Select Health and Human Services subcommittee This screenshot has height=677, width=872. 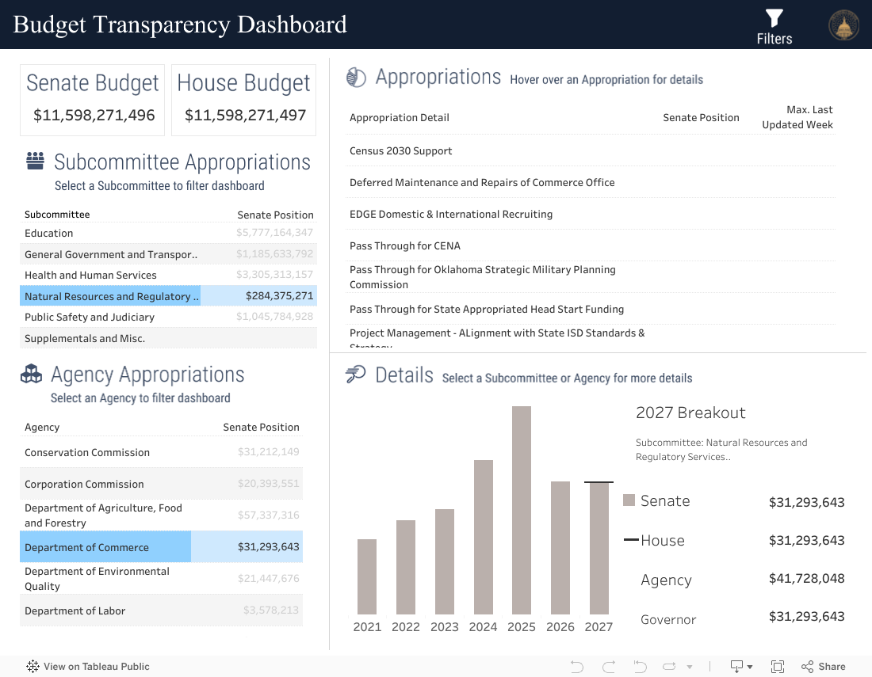pyautogui.click(x=90, y=276)
